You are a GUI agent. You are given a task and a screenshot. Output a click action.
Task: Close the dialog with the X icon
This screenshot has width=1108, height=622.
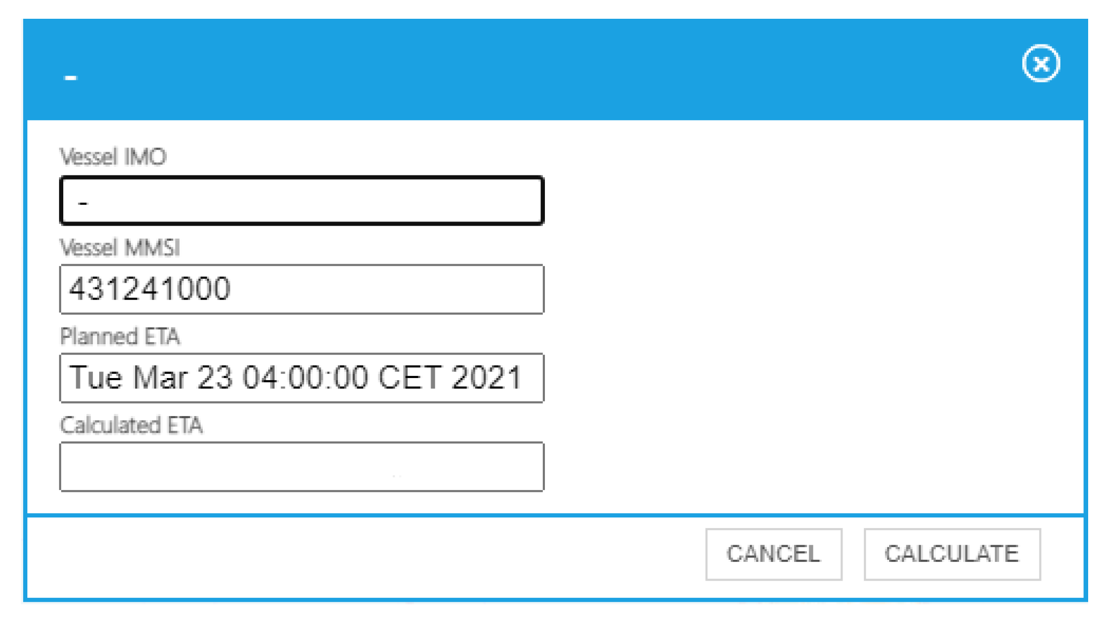pyautogui.click(x=1040, y=64)
